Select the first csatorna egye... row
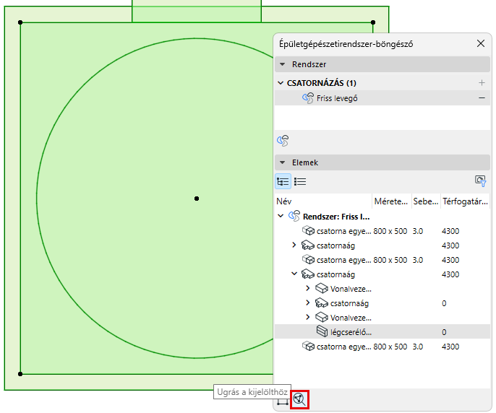This screenshot has height=413, width=496. click(x=382, y=231)
